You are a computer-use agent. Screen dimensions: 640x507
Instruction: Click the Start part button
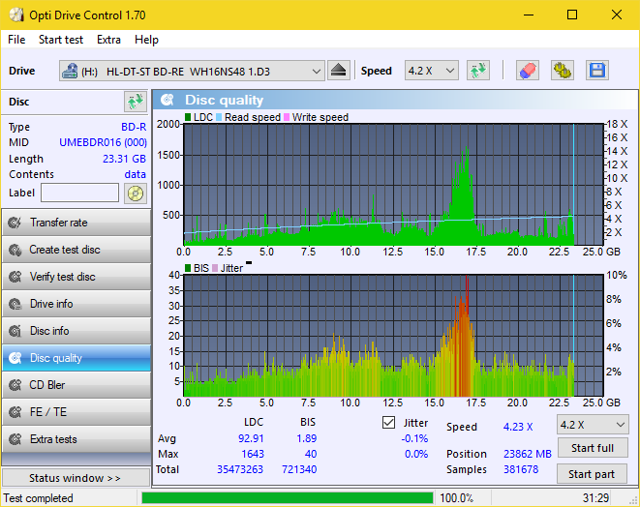pyautogui.click(x=592, y=474)
